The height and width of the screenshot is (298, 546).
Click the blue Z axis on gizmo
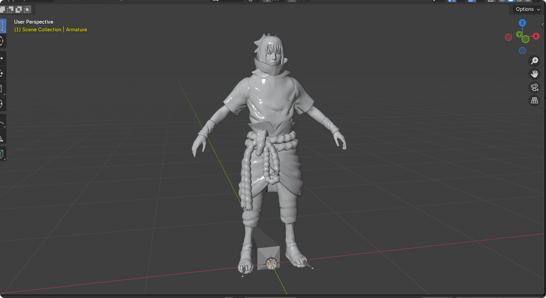522,23
